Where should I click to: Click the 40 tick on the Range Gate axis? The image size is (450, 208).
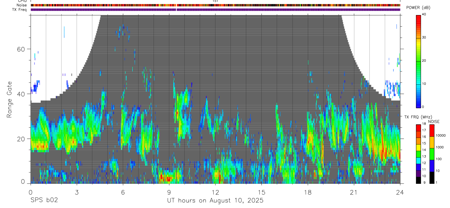click(21, 94)
